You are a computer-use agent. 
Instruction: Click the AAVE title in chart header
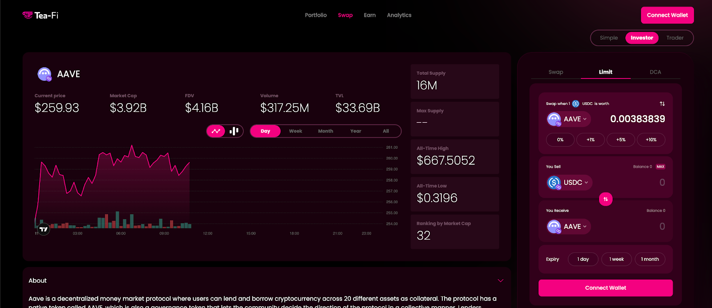click(69, 74)
